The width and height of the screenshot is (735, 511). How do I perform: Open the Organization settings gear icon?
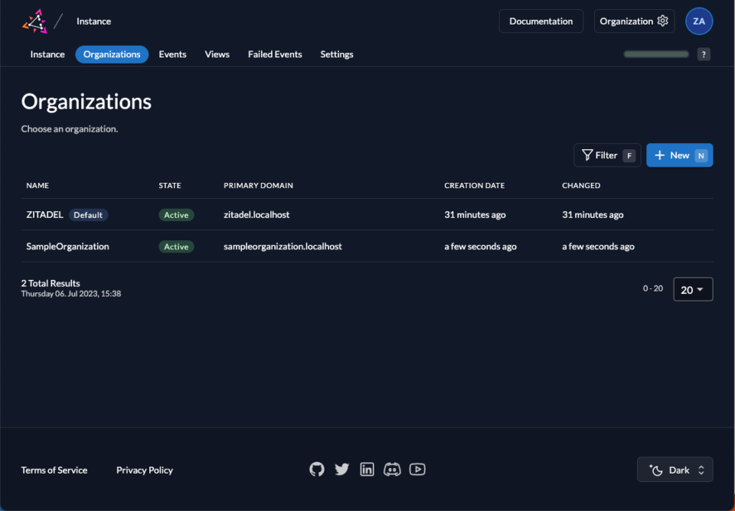click(x=663, y=21)
